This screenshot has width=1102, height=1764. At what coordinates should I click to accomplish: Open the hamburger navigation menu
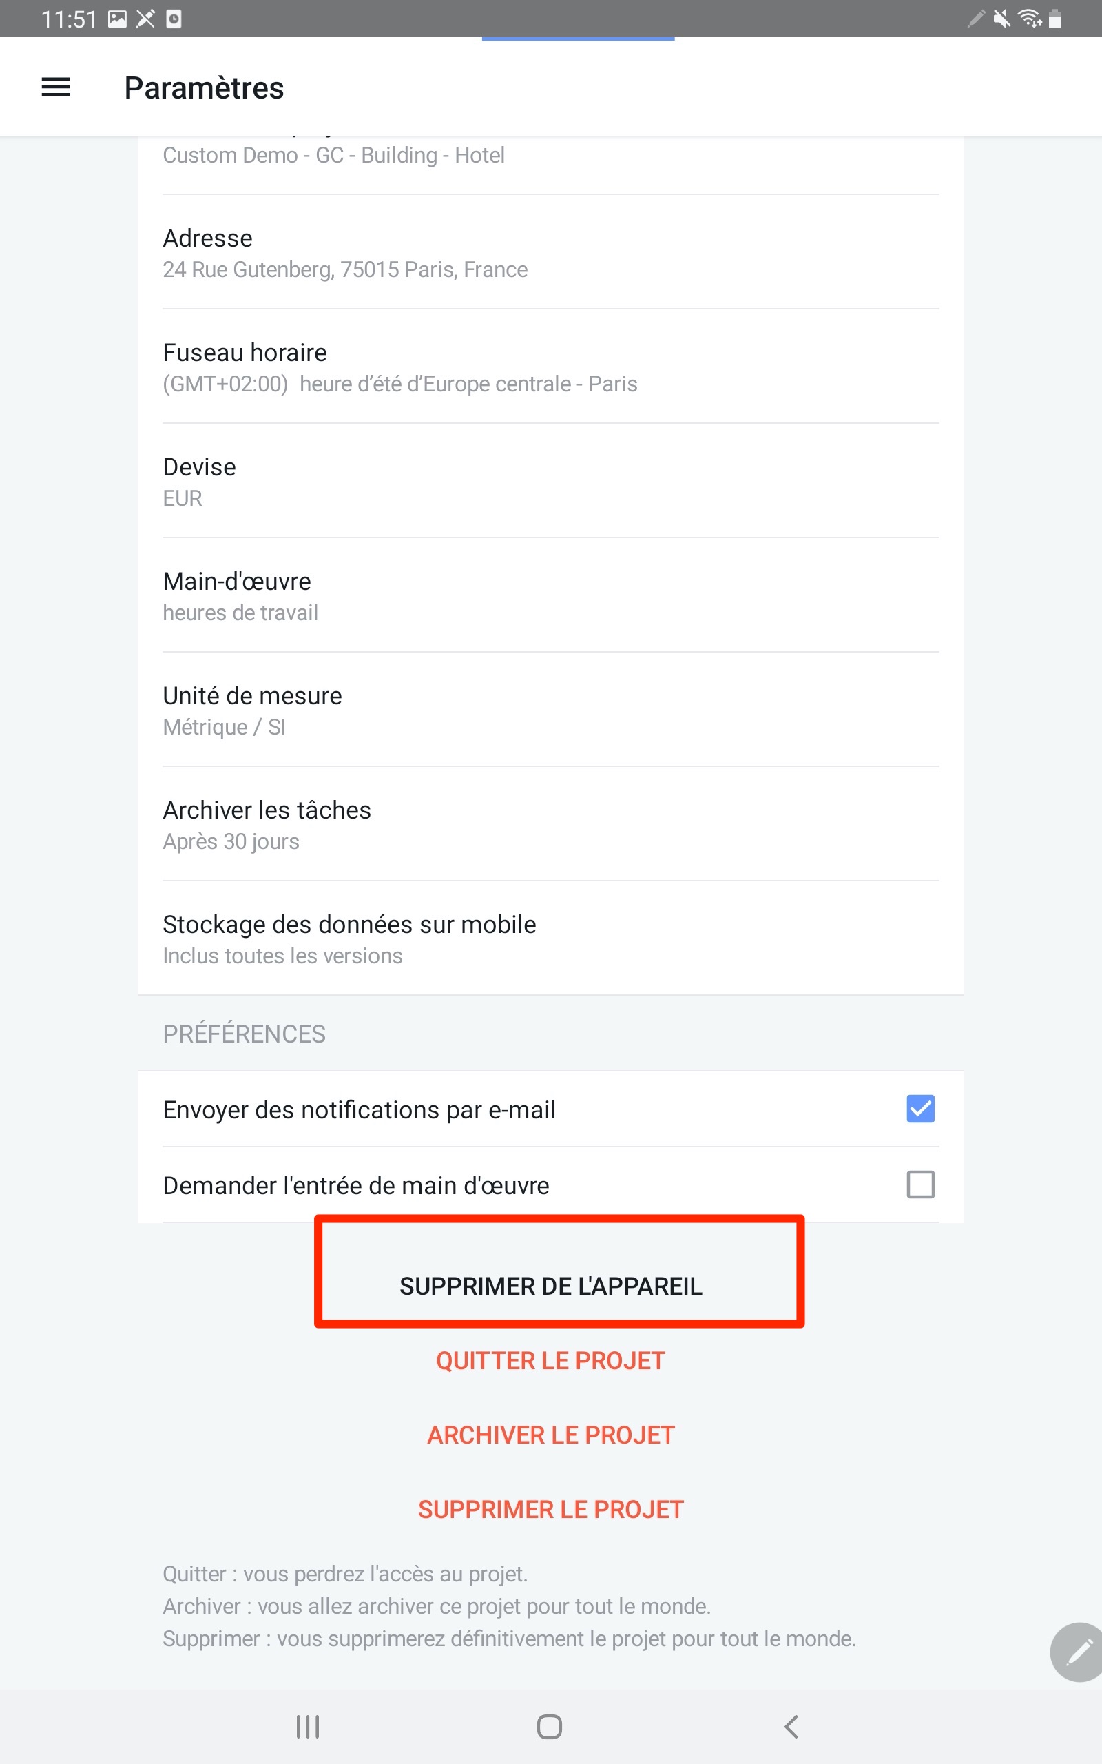tap(55, 88)
